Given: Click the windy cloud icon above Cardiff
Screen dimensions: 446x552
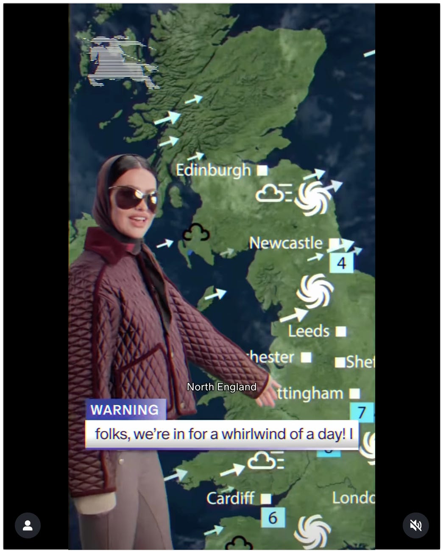Looking at the screenshot, I should 265,461.
